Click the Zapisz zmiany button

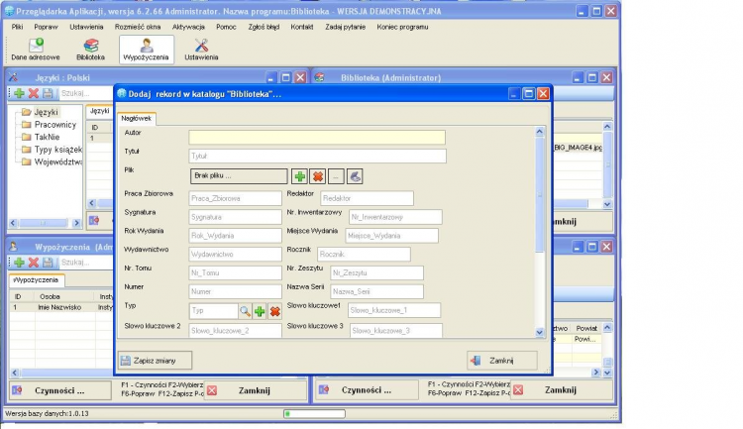155,361
